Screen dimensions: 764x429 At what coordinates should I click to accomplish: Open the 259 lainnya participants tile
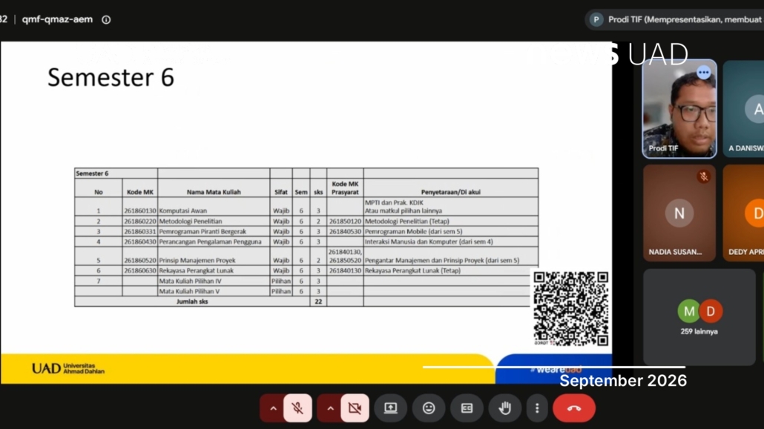pos(699,316)
